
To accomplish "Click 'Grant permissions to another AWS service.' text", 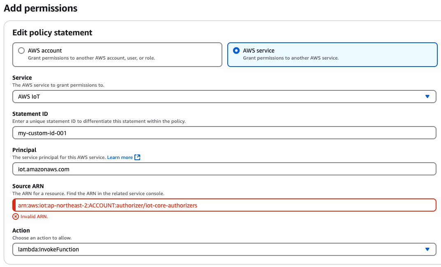I will (291, 58).
